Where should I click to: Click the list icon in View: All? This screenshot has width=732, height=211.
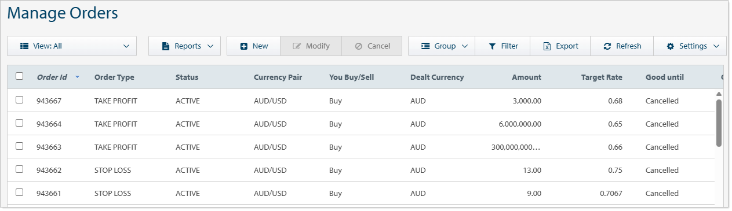(24, 46)
